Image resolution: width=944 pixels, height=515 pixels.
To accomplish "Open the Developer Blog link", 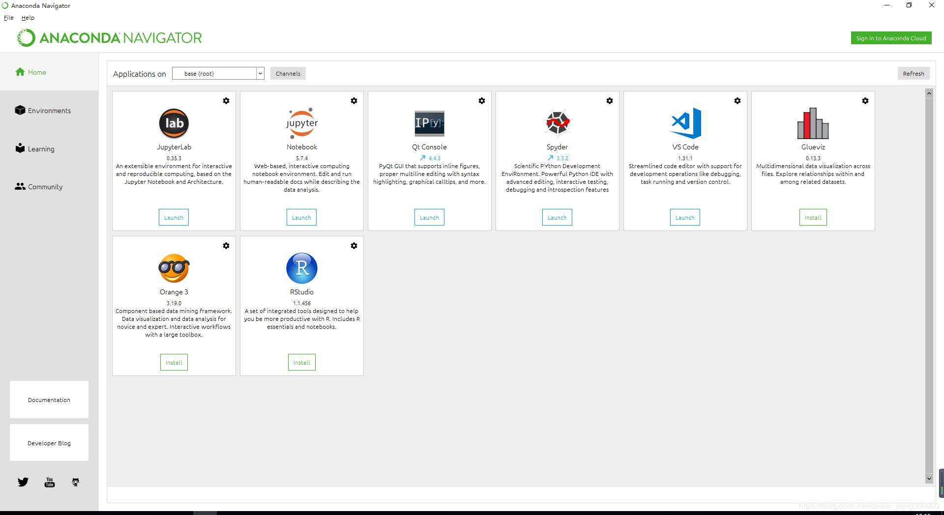I will click(49, 443).
